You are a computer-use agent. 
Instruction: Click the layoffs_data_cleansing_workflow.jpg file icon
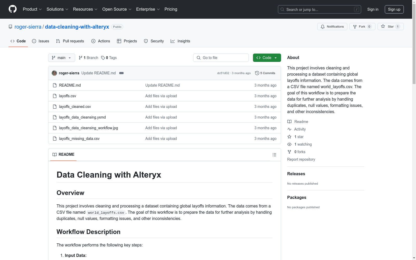[x=55, y=128]
